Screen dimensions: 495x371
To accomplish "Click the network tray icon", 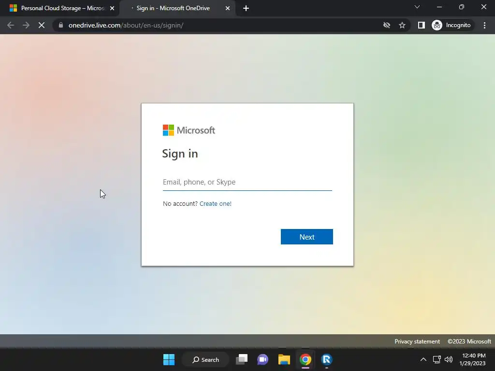I will tap(437, 359).
